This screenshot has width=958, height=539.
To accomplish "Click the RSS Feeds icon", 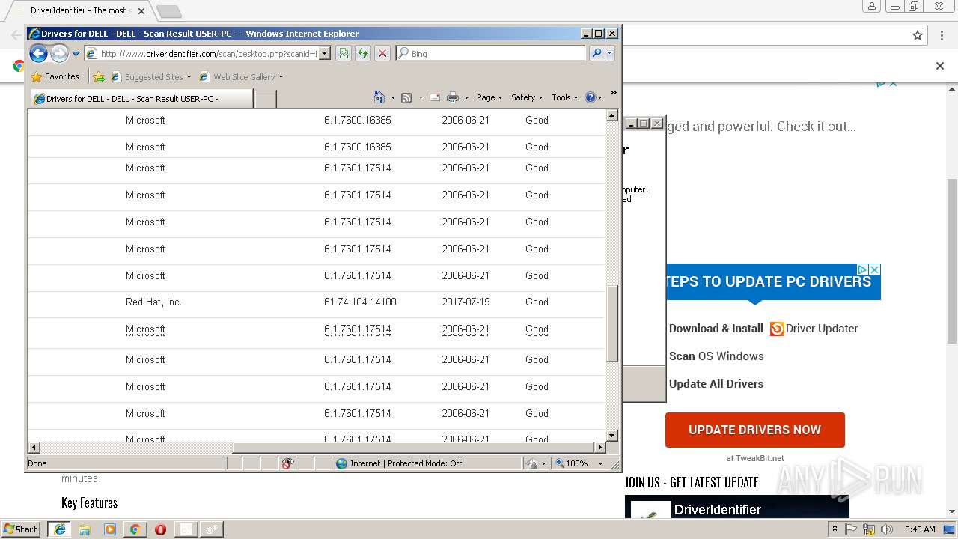I will pyautogui.click(x=406, y=98).
